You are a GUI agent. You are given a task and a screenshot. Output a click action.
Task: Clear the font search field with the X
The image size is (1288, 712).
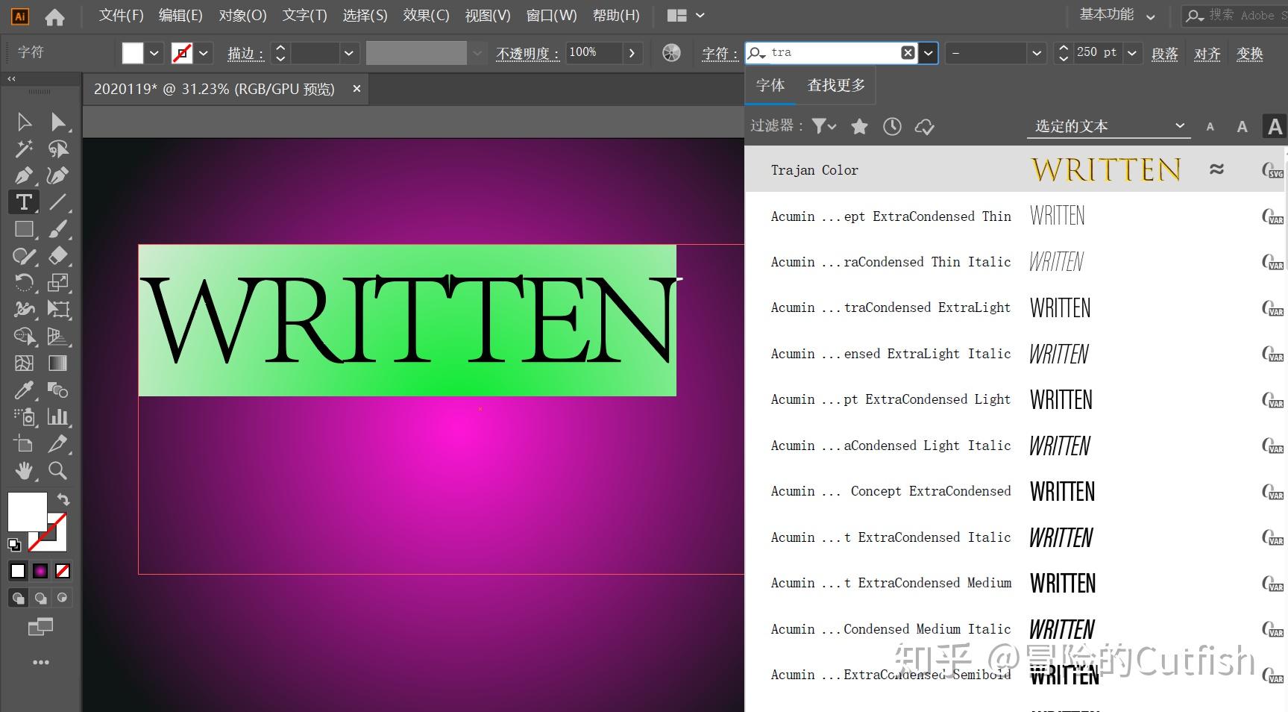908,52
